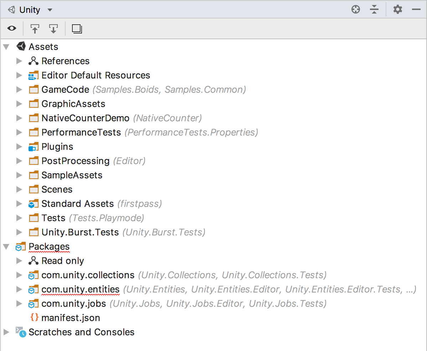Image resolution: width=427 pixels, height=351 pixels.
Task: Select the Editor Default Resources label
Action: pos(96,75)
